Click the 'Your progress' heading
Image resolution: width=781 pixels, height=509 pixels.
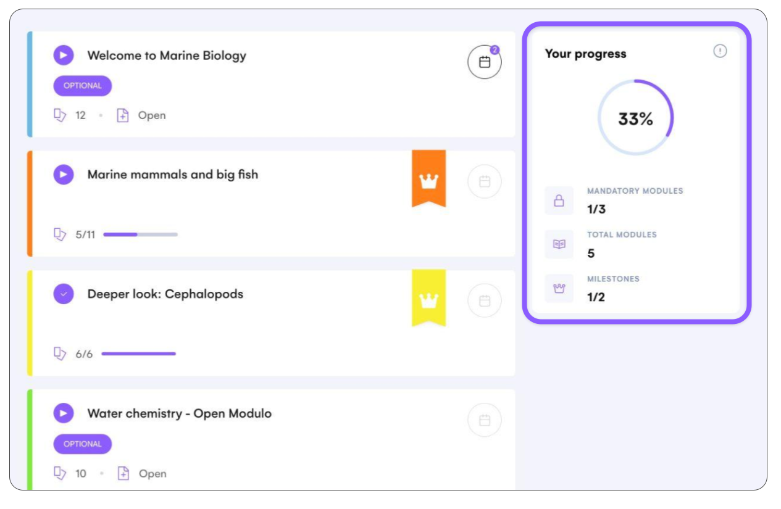[x=585, y=54]
